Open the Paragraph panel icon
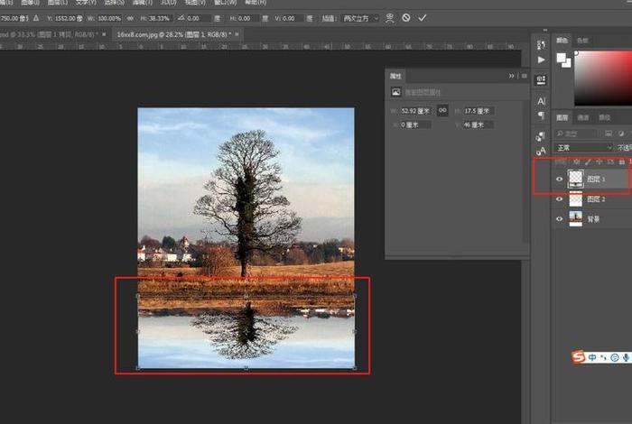Screen dimensions: 632x424 click(541, 116)
